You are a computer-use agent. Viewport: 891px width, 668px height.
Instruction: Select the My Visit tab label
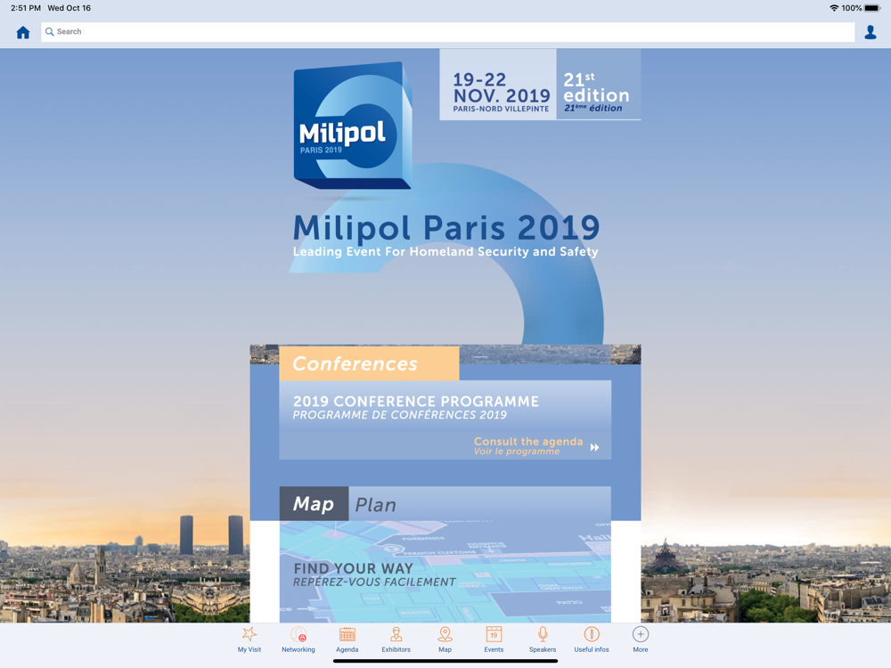[x=249, y=650]
